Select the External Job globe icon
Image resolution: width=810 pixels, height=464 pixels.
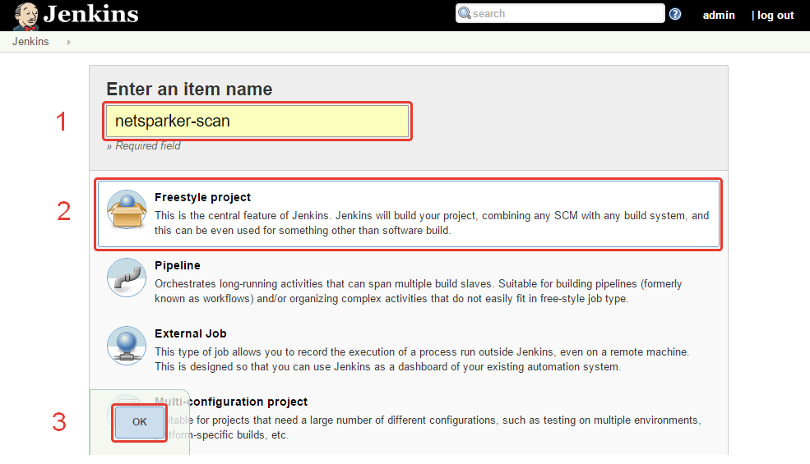127,345
